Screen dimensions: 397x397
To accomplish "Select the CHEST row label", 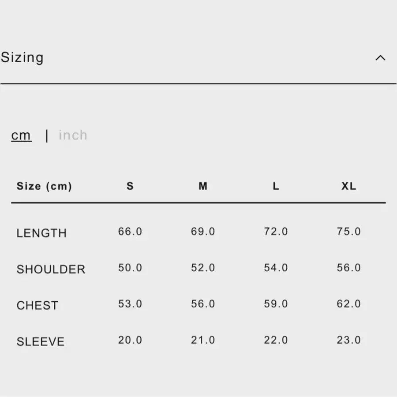I will pos(37,305).
